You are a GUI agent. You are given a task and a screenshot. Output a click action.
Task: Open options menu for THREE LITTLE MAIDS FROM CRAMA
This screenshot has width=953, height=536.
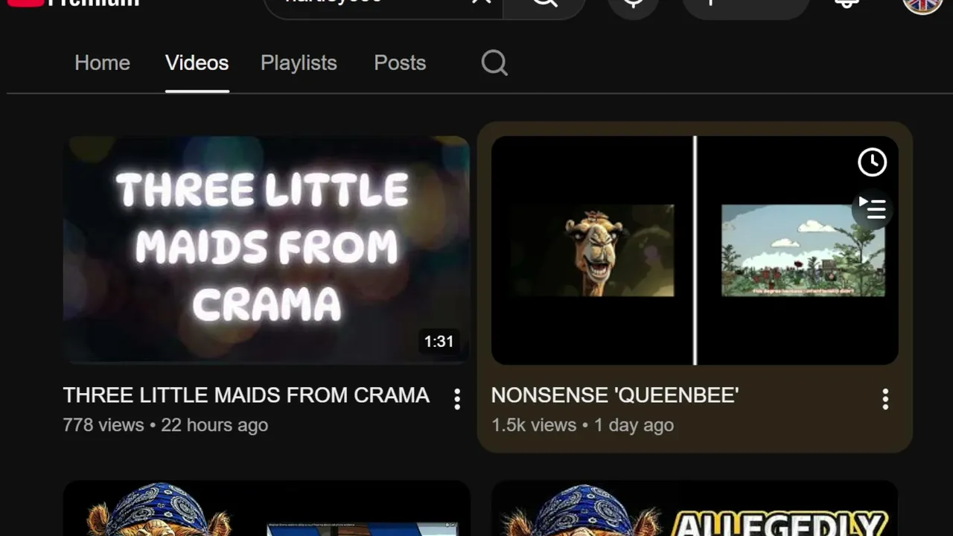click(457, 399)
